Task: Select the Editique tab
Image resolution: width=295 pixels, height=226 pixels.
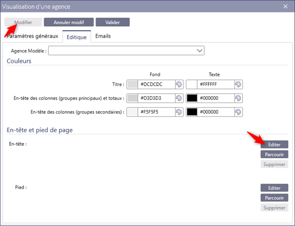Action: coord(77,37)
